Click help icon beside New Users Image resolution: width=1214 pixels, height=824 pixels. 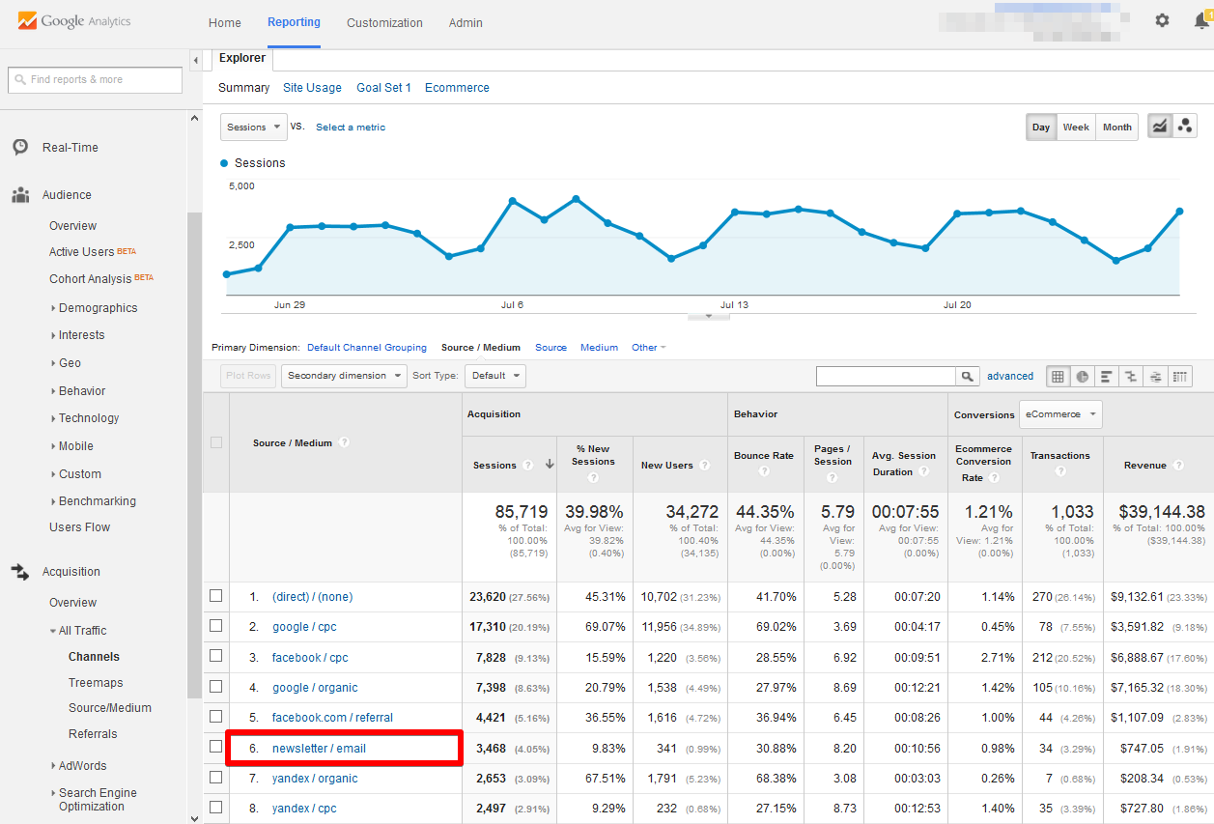coord(705,465)
